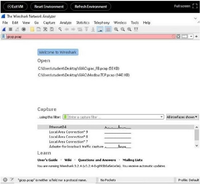This screenshot has width=200, height=185.
Task: Open the Capture menu
Action: click(49, 23)
